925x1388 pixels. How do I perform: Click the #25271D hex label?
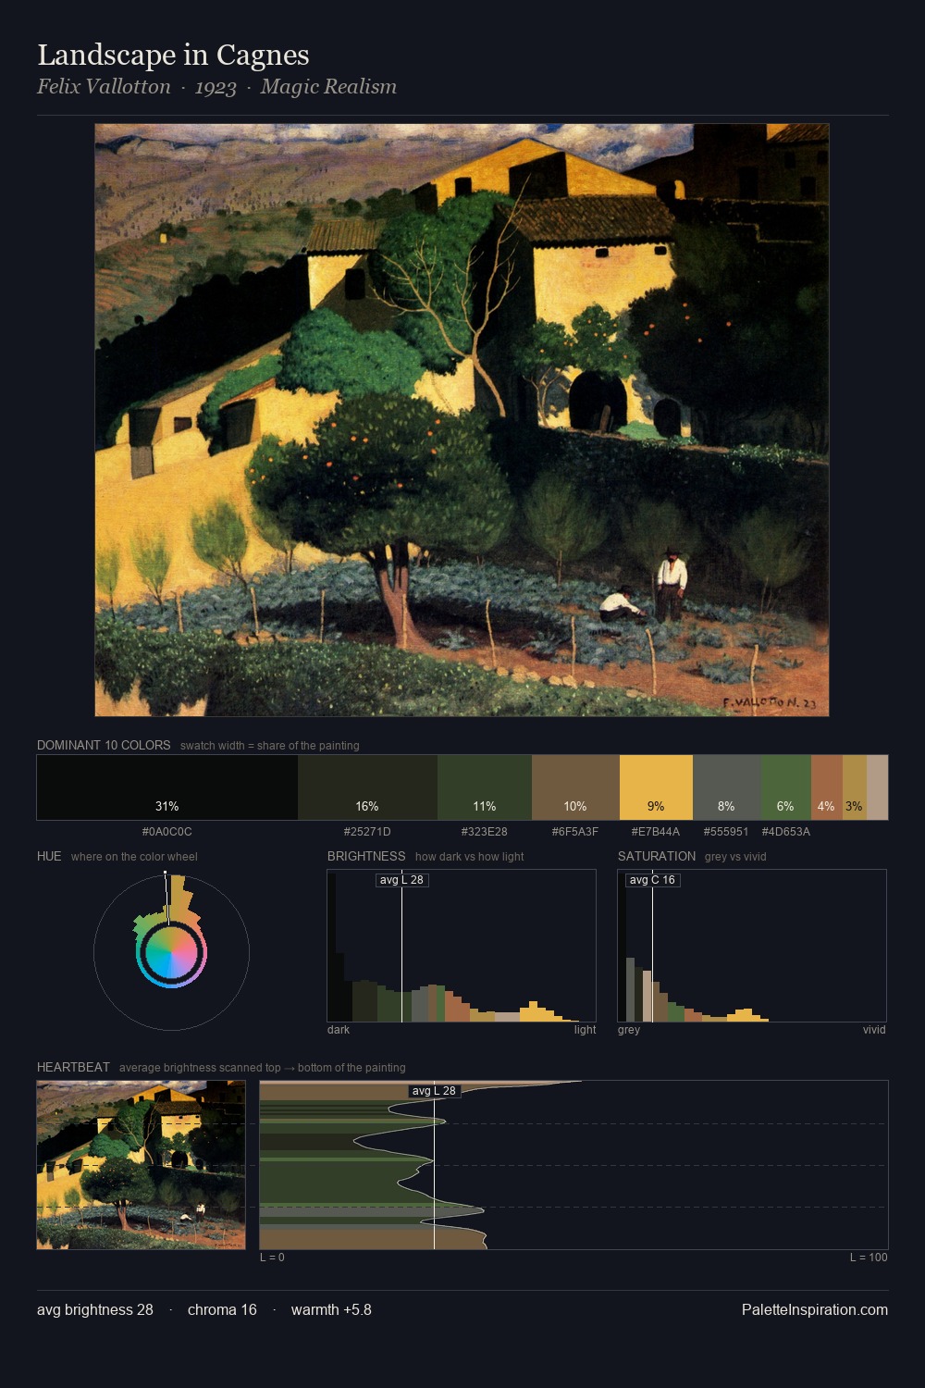click(x=367, y=832)
